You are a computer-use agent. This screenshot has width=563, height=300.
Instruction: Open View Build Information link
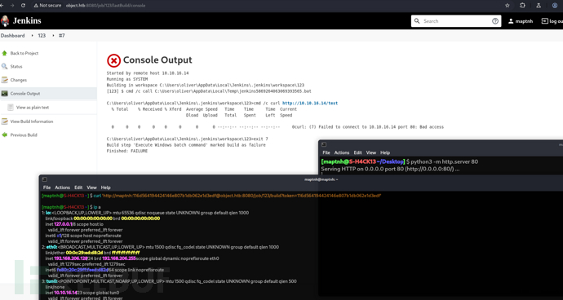click(32, 121)
